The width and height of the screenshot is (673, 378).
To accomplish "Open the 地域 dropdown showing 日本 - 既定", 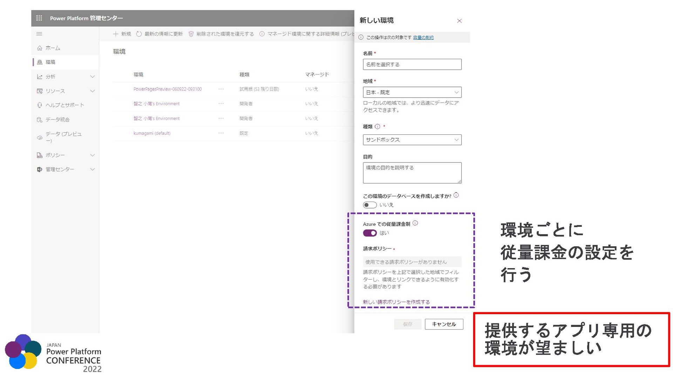I will tap(412, 92).
